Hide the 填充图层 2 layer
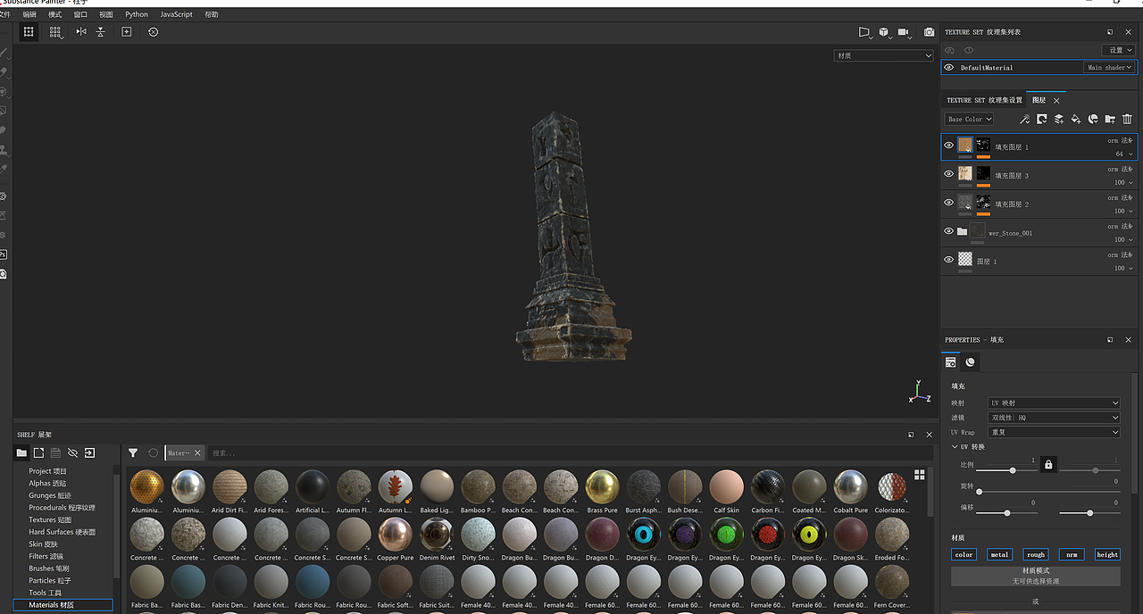 pyautogui.click(x=948, y=203)
